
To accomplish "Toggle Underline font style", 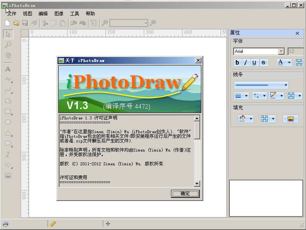I will (254, 62).
